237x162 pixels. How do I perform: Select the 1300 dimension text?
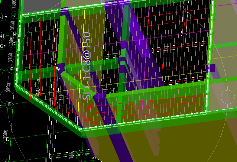pos(11,57)
